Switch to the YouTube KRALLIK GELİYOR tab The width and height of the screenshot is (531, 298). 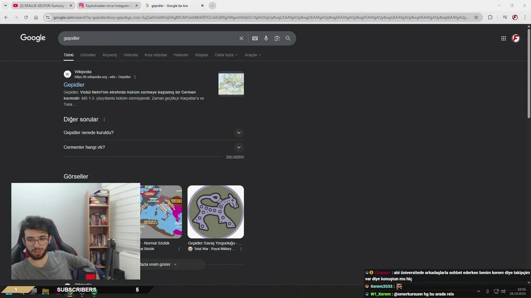coord(41,5)
